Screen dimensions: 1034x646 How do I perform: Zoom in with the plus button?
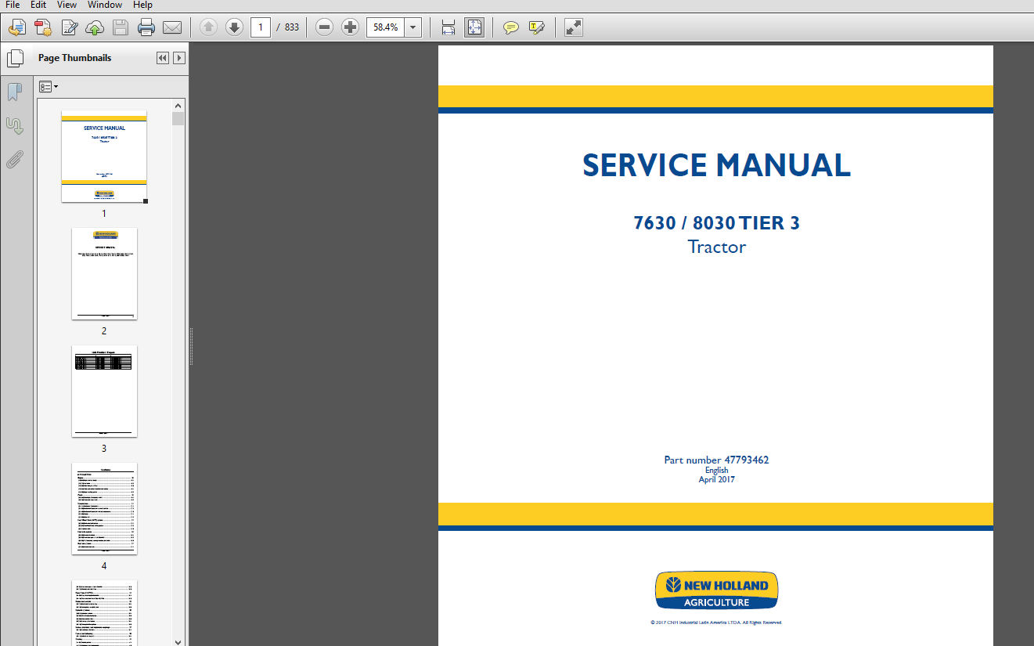click(x=351, y=27)
